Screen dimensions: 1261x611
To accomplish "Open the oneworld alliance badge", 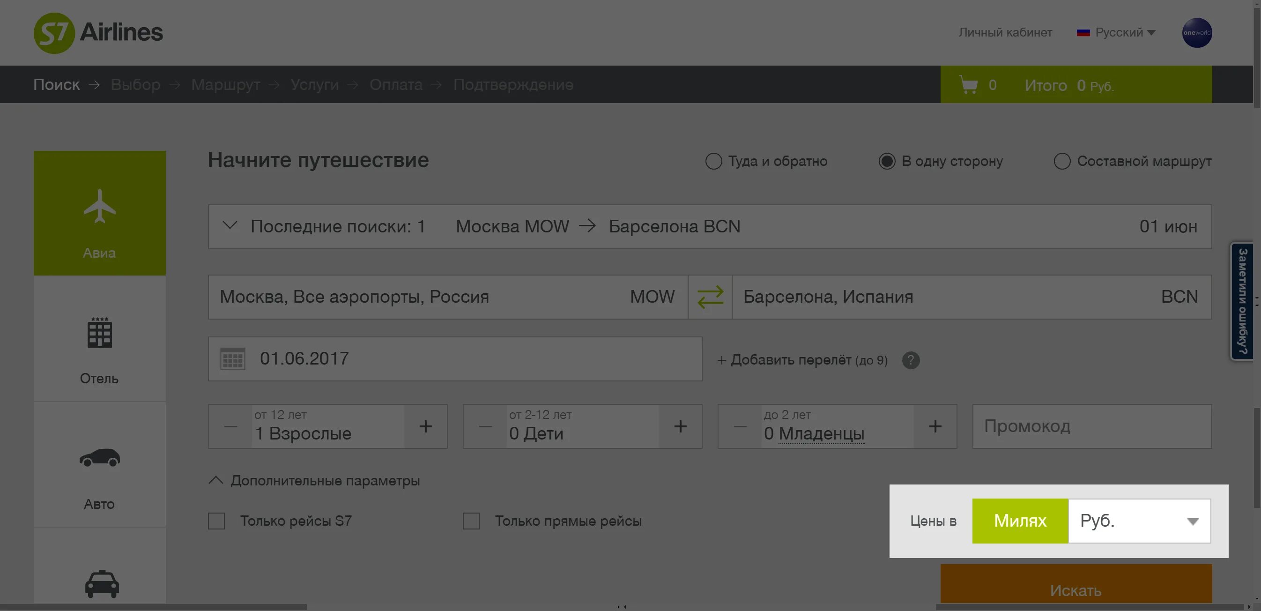I will click(x=1197, y=33).
